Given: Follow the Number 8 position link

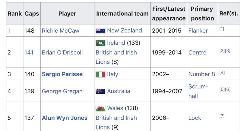Looking at the screenshot, I should pos(202,74).
